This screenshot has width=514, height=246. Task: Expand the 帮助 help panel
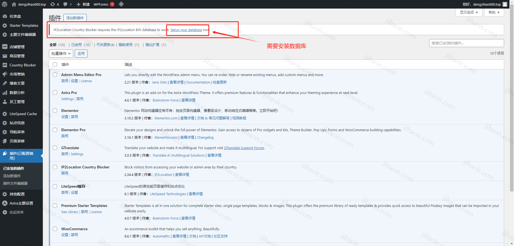[494, 12]
